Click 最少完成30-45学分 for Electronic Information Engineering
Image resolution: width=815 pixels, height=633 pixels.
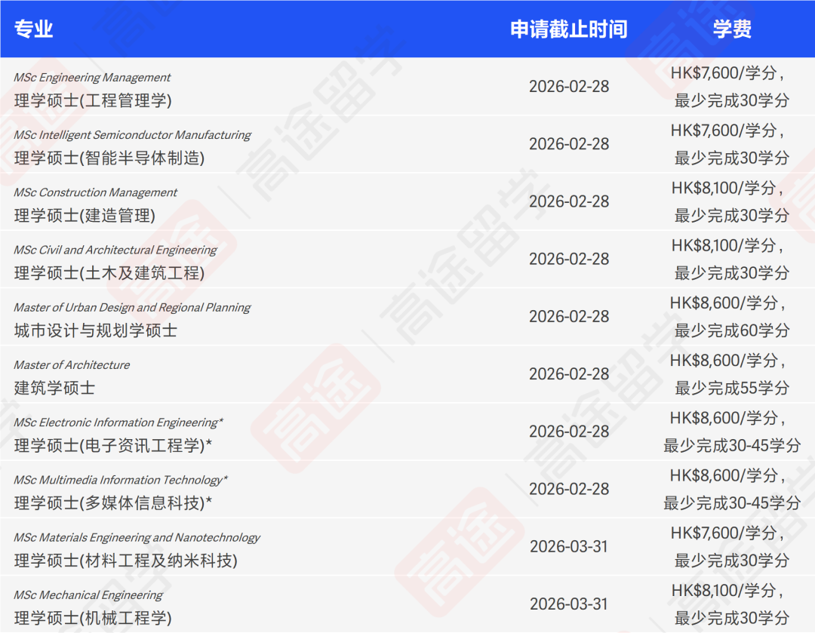pyautogui.click(x=732, y=446)
